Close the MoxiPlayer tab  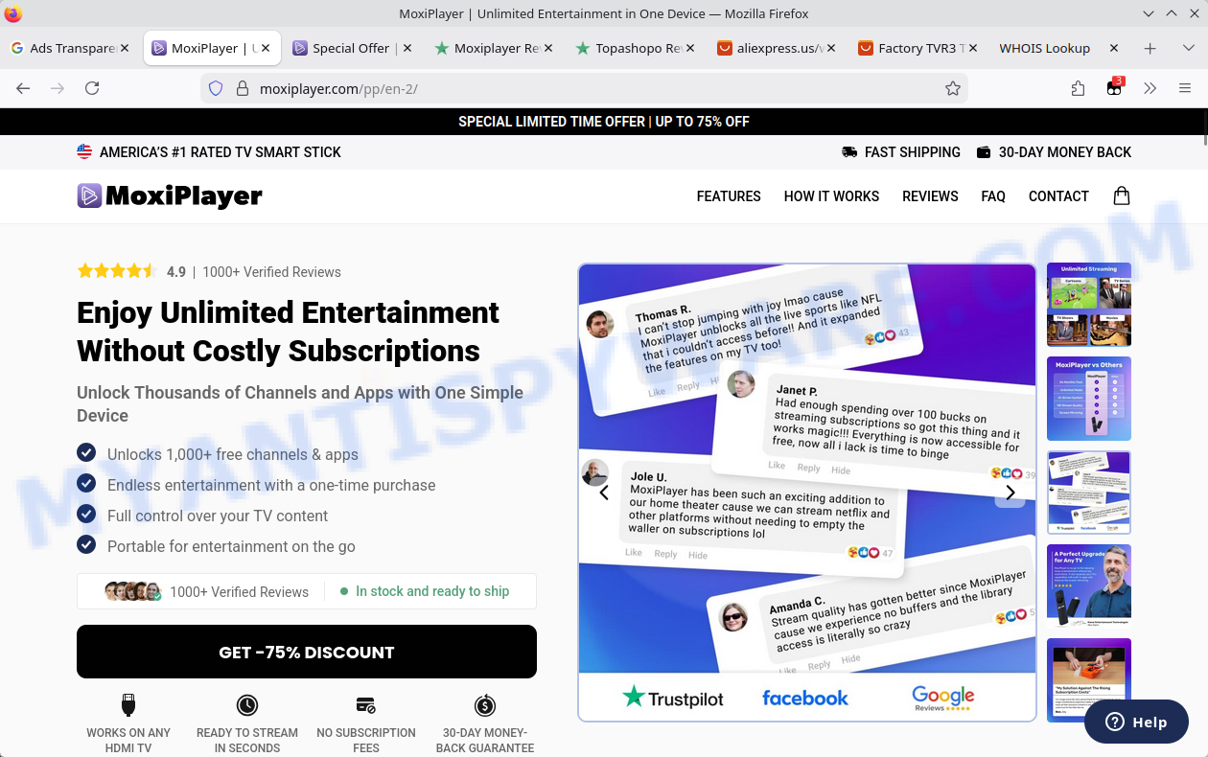point(266,48)
